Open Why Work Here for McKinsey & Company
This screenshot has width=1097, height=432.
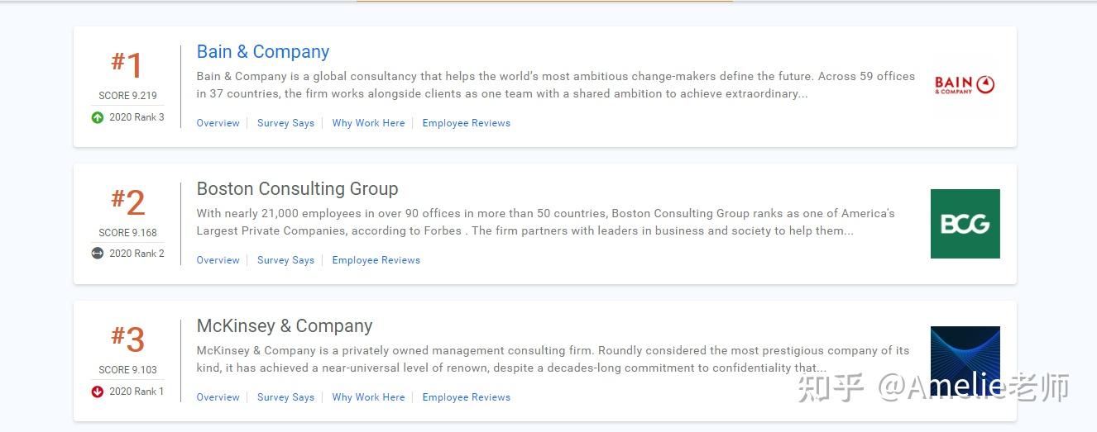pyautogui.click(x=369, y=397)
